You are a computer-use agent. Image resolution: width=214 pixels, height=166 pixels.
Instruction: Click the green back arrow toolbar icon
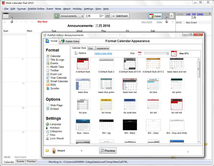coord(57,16)
